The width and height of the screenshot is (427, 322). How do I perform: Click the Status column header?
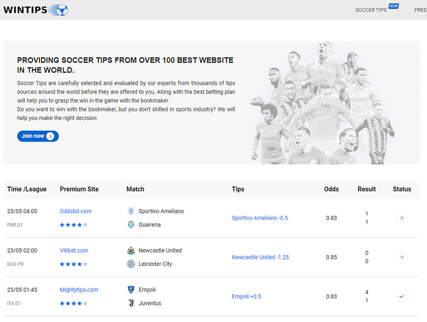tap(402, 189)
